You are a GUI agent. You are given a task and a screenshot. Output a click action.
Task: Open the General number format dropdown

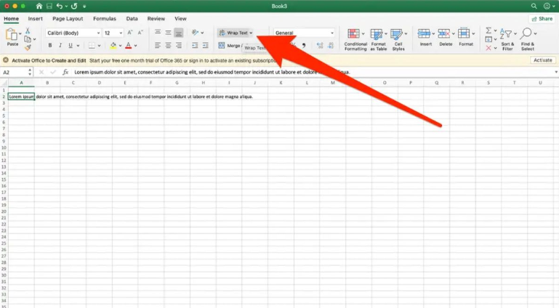pos(304,33)
